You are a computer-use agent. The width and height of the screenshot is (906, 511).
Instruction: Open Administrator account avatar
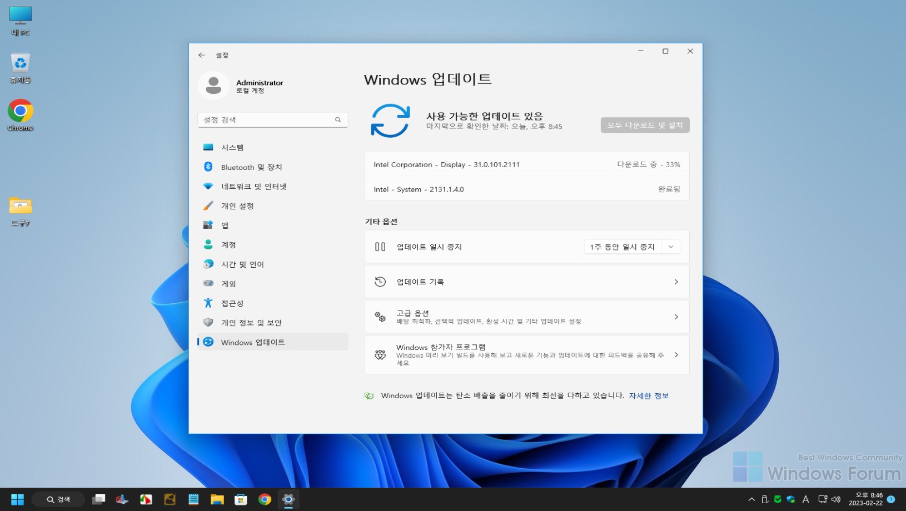click(x=213, y=86)
